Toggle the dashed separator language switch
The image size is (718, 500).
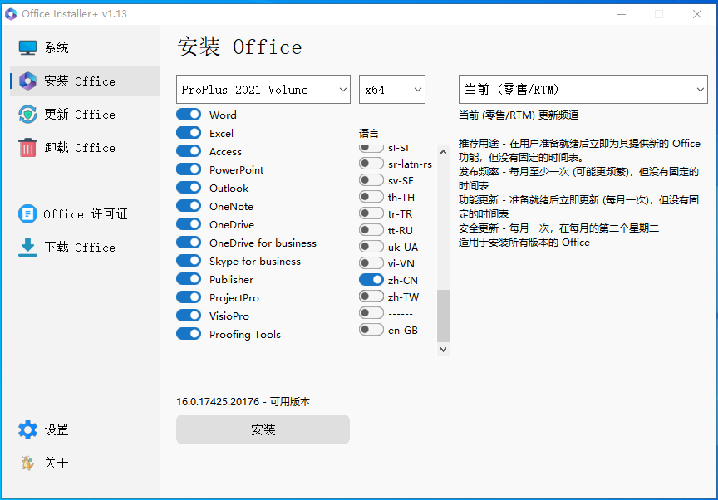371,313
